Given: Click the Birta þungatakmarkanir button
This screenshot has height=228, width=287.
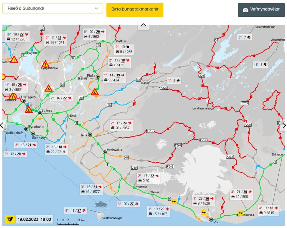Looking at the screenshot, I should tap(135, 10).
